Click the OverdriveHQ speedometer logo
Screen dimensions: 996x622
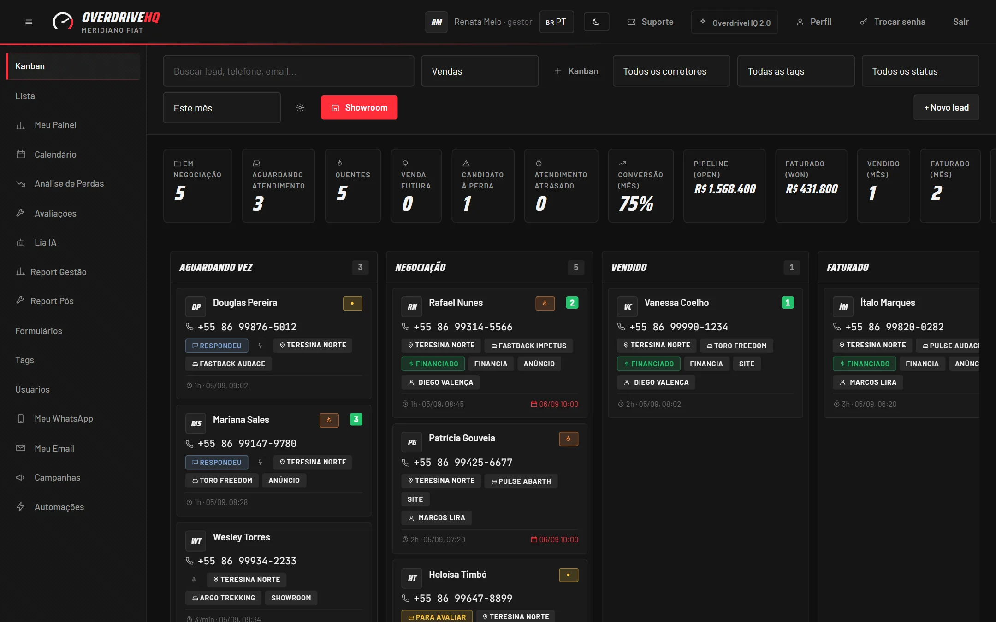pyautogui.click(x=63, y=22)
